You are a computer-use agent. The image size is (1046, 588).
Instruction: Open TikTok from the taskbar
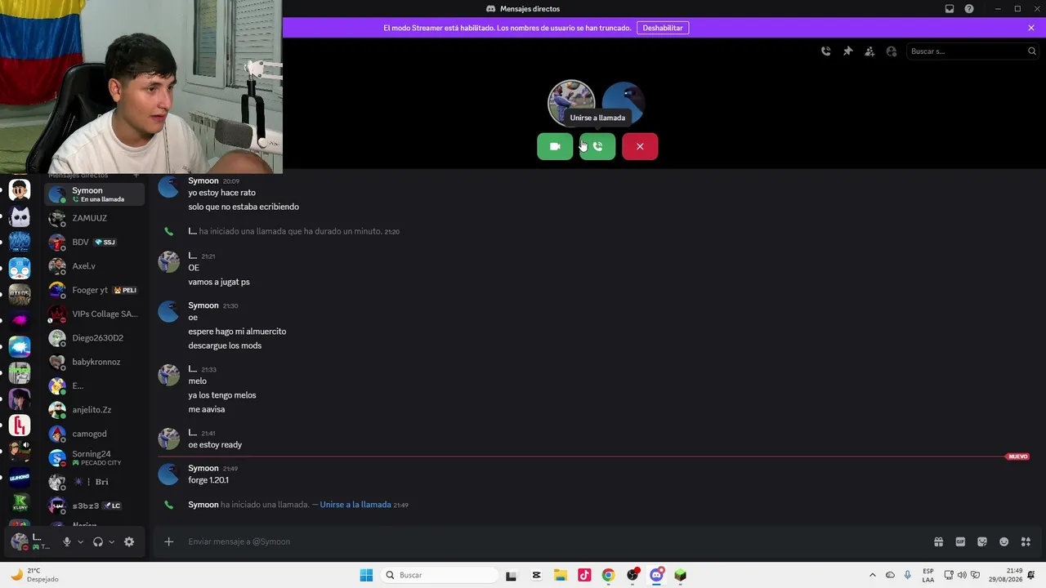584,575
